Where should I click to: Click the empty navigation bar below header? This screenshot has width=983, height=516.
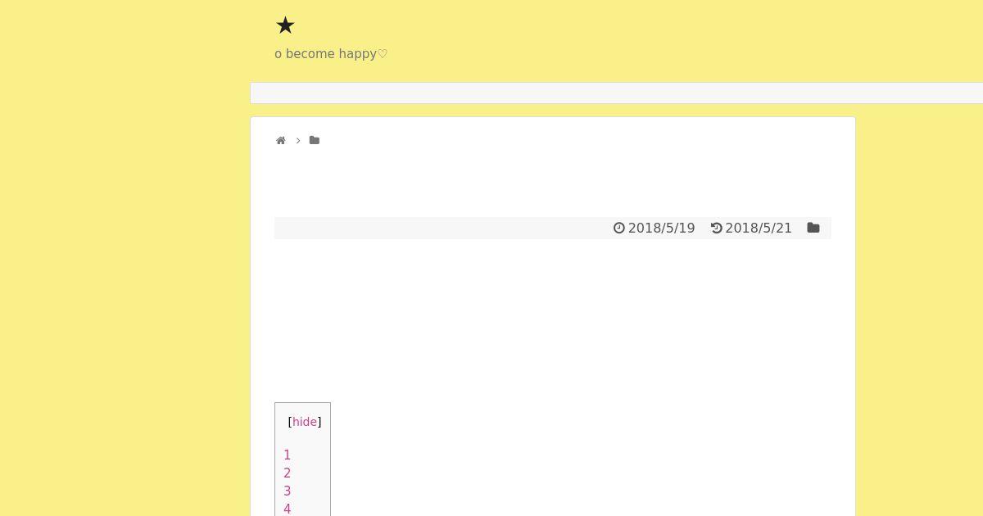616,93
